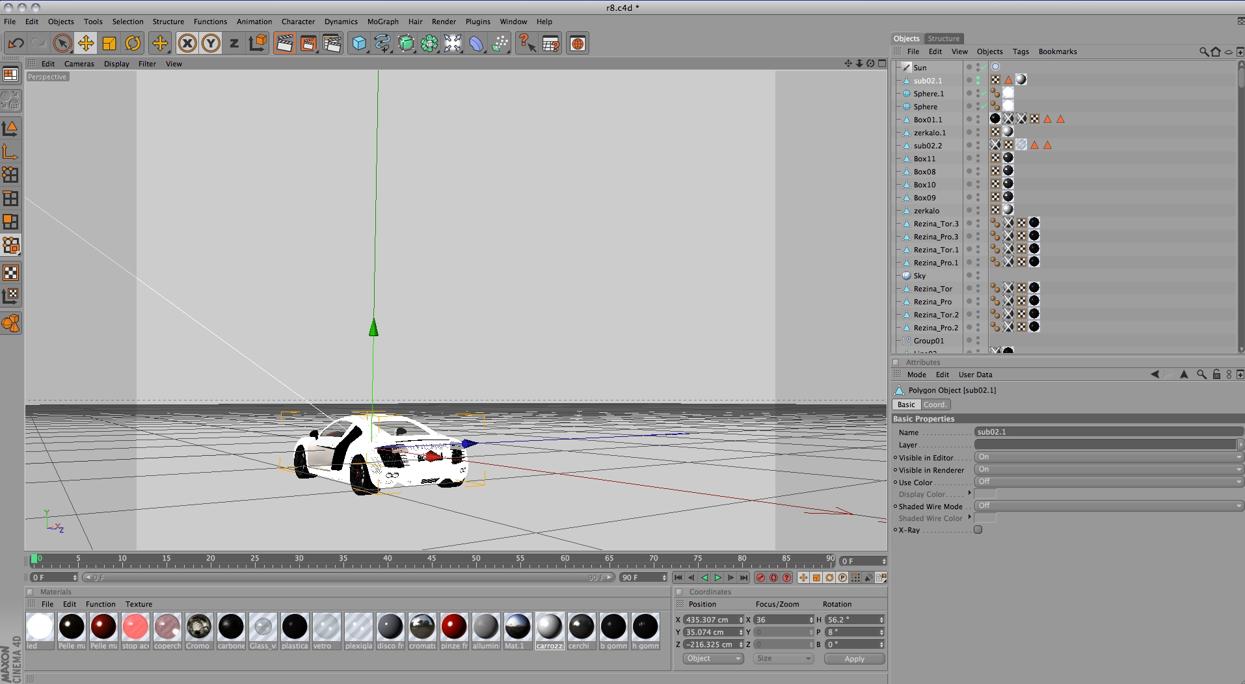Toggle the Sun object's enable checkmark
Image resolution: width=1245 pixels, height=684 pixels.
(984, 68)
